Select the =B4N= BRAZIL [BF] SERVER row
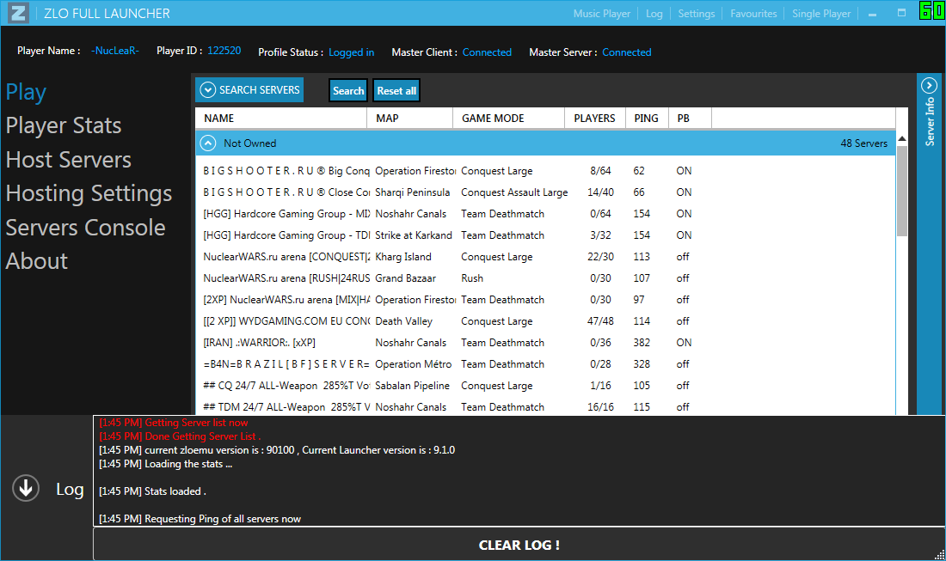 pyautogui.click(x=545, y=364)
